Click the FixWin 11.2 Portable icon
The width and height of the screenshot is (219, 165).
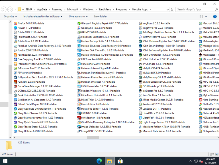point(15,28)
